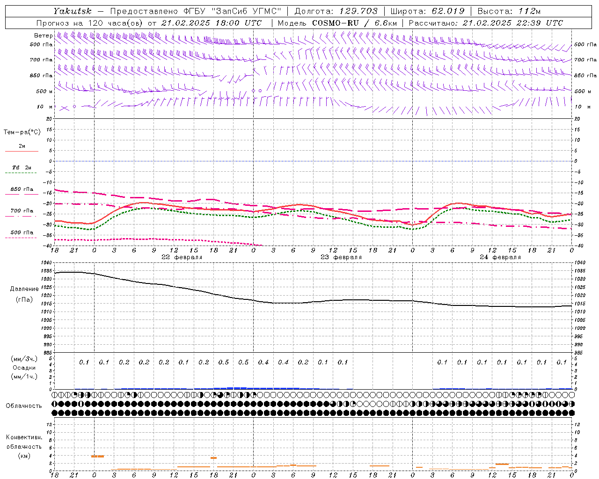Click the 24 февраля date label

(x=500, y=257)
